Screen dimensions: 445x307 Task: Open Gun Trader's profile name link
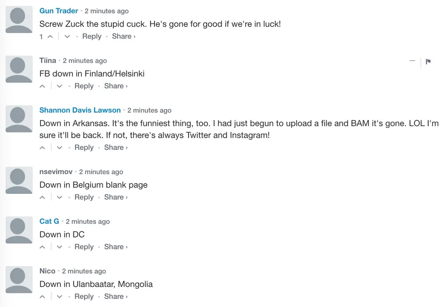point(58,11)
